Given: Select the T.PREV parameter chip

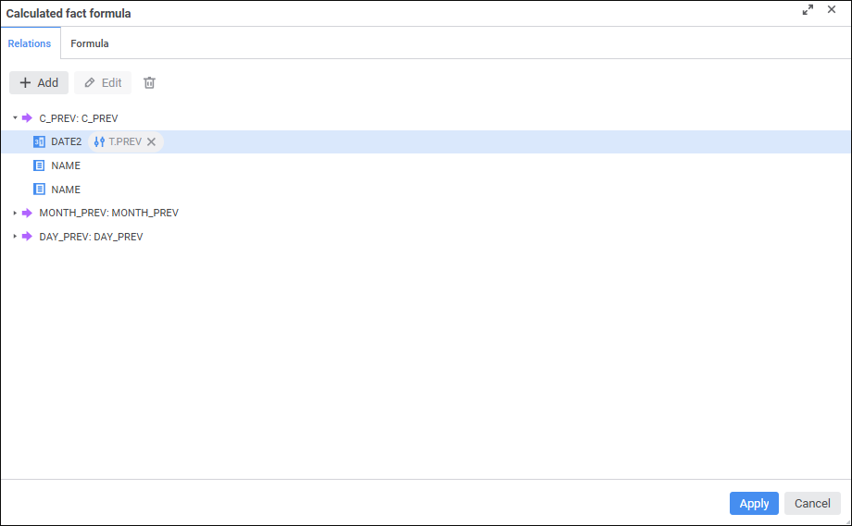Looking at the screenshot, I should [x=124, y=142].
